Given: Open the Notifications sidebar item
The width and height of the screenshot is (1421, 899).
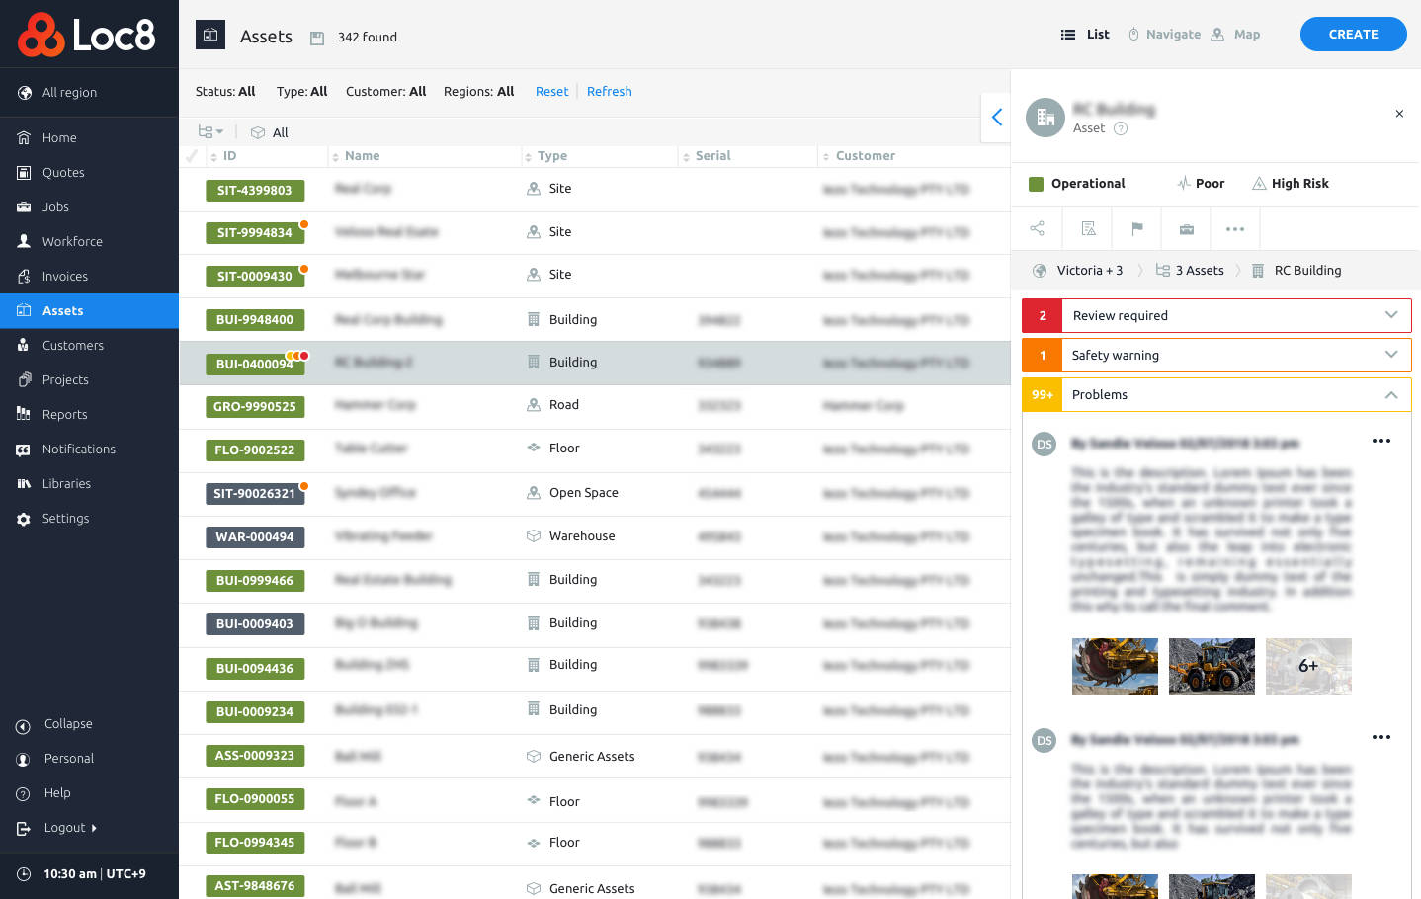Looking at the screenshot, I should [x=79, y=449].
